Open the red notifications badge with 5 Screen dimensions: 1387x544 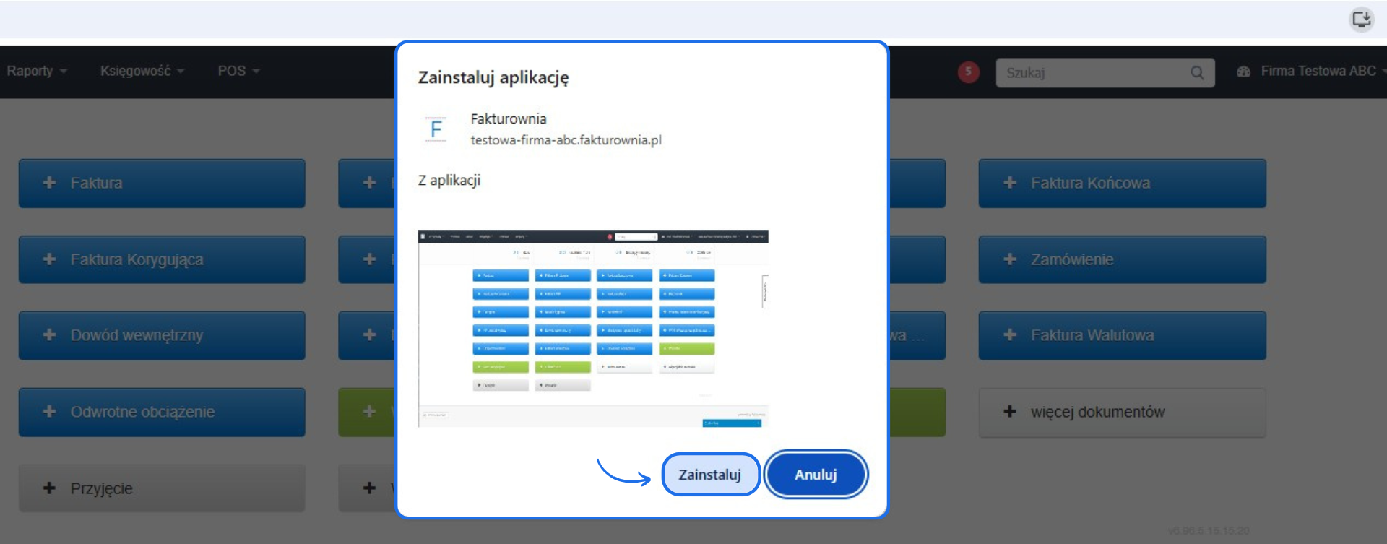coord(968,72)
